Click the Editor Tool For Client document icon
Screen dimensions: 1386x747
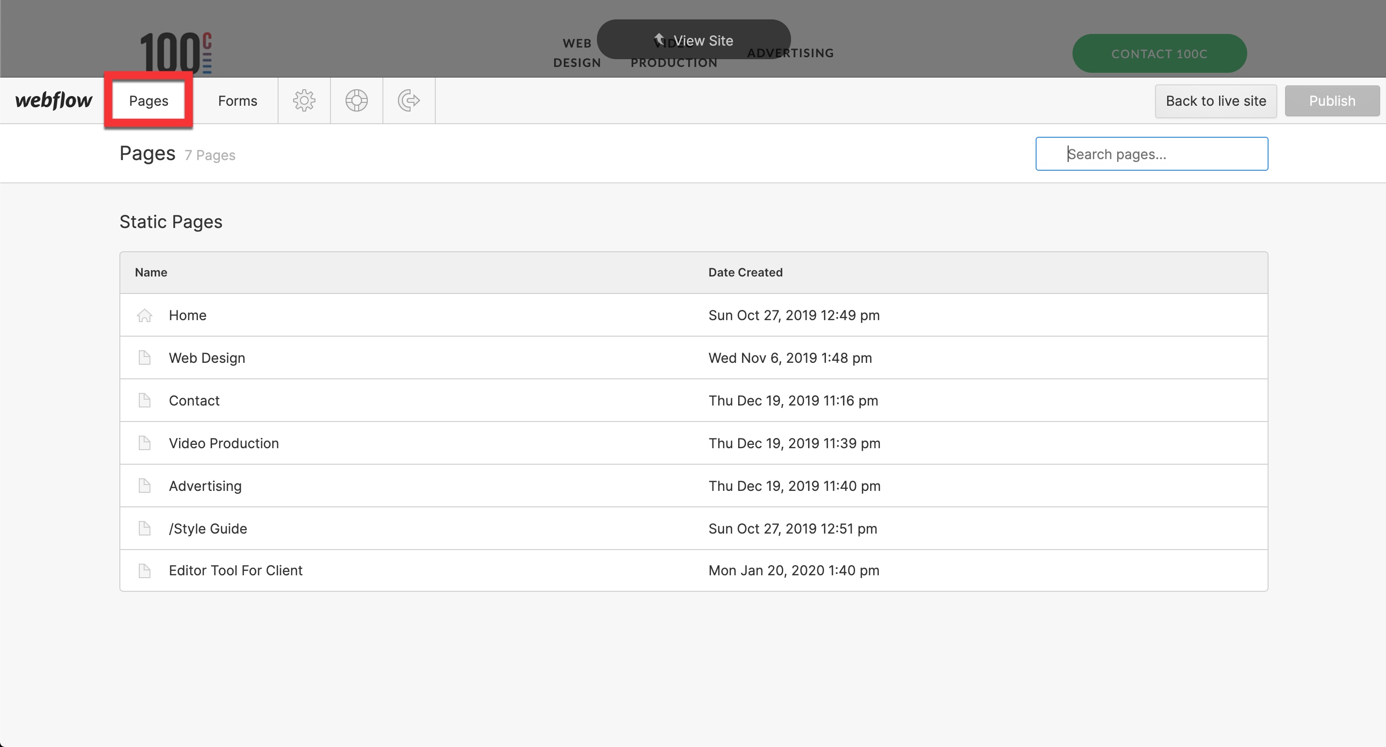coord(144,570)
